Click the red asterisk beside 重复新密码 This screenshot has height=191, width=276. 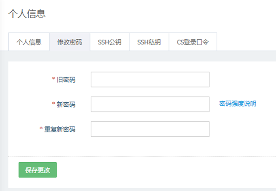point(41,129)
